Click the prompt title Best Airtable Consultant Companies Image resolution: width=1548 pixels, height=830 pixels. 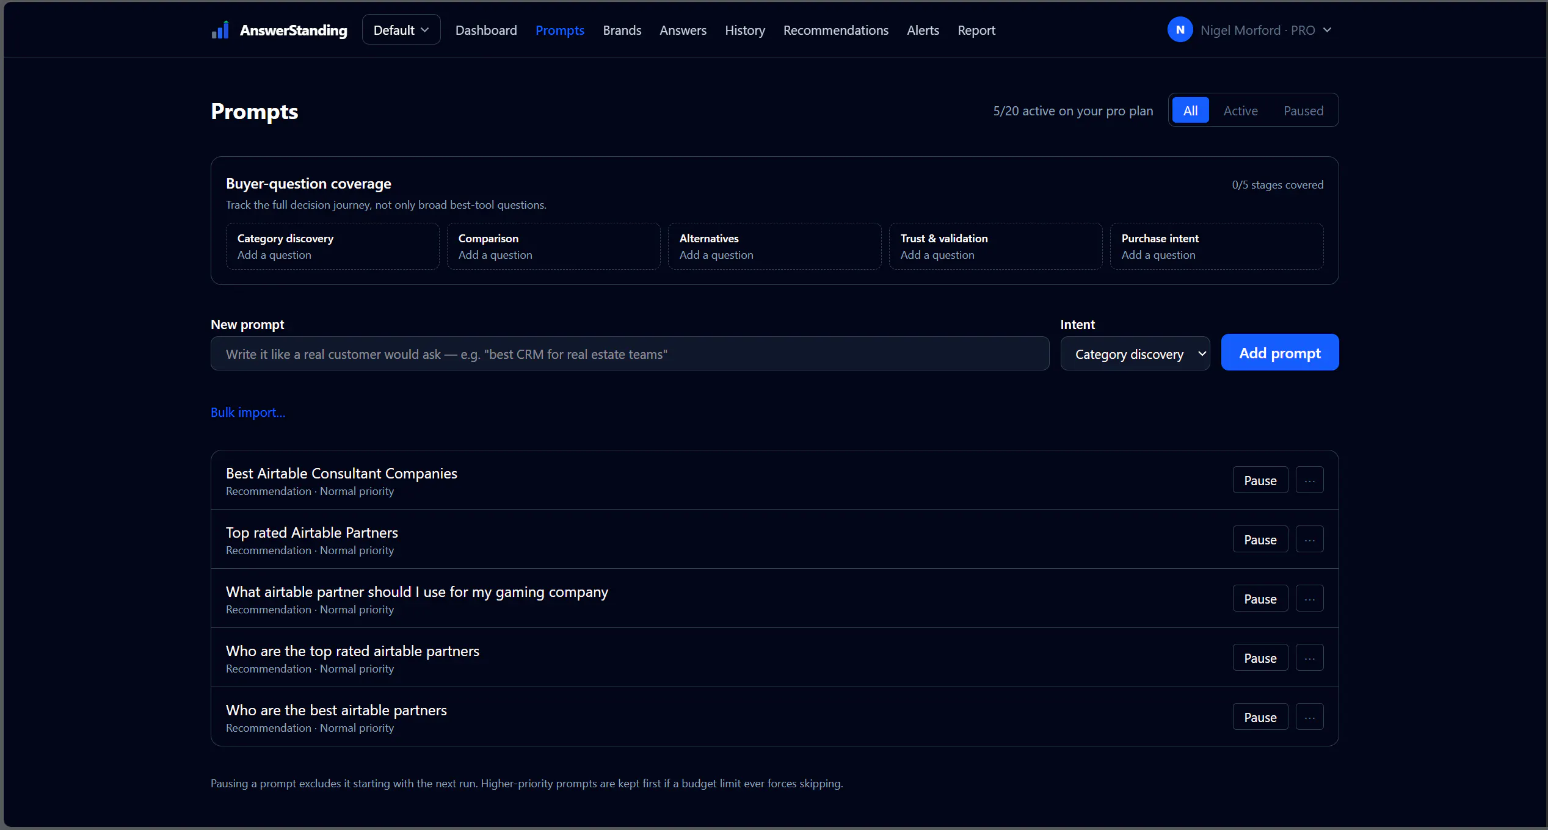[x=341, y=473]
